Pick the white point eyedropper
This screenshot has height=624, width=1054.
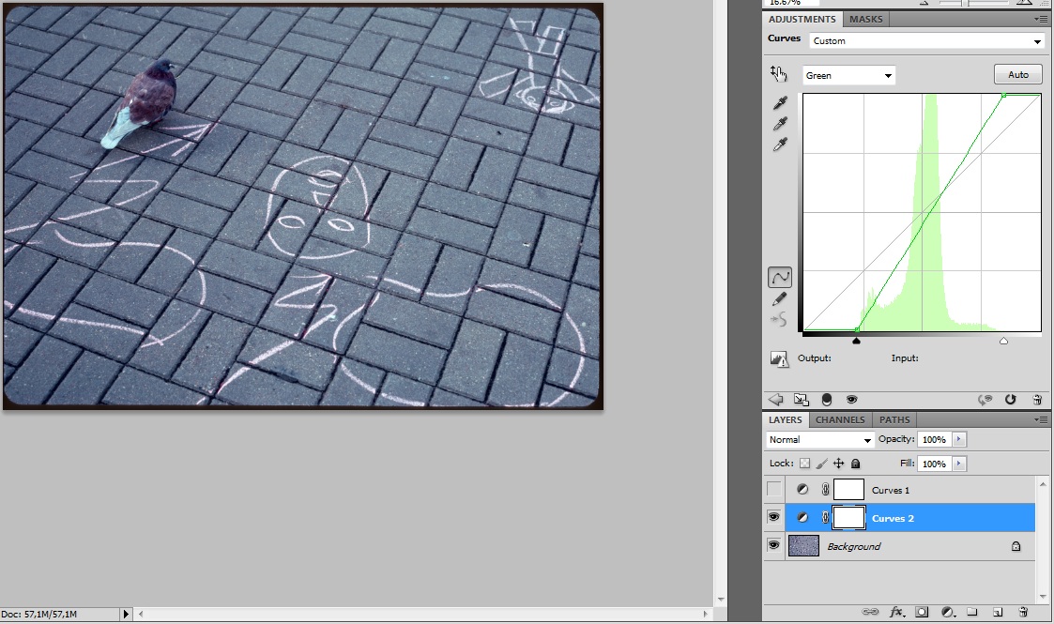pos(779,145)
